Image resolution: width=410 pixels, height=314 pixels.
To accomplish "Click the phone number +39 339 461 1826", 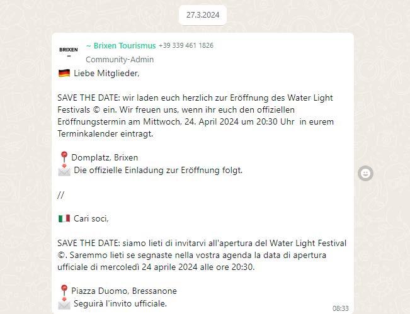I will pos(186,45).
